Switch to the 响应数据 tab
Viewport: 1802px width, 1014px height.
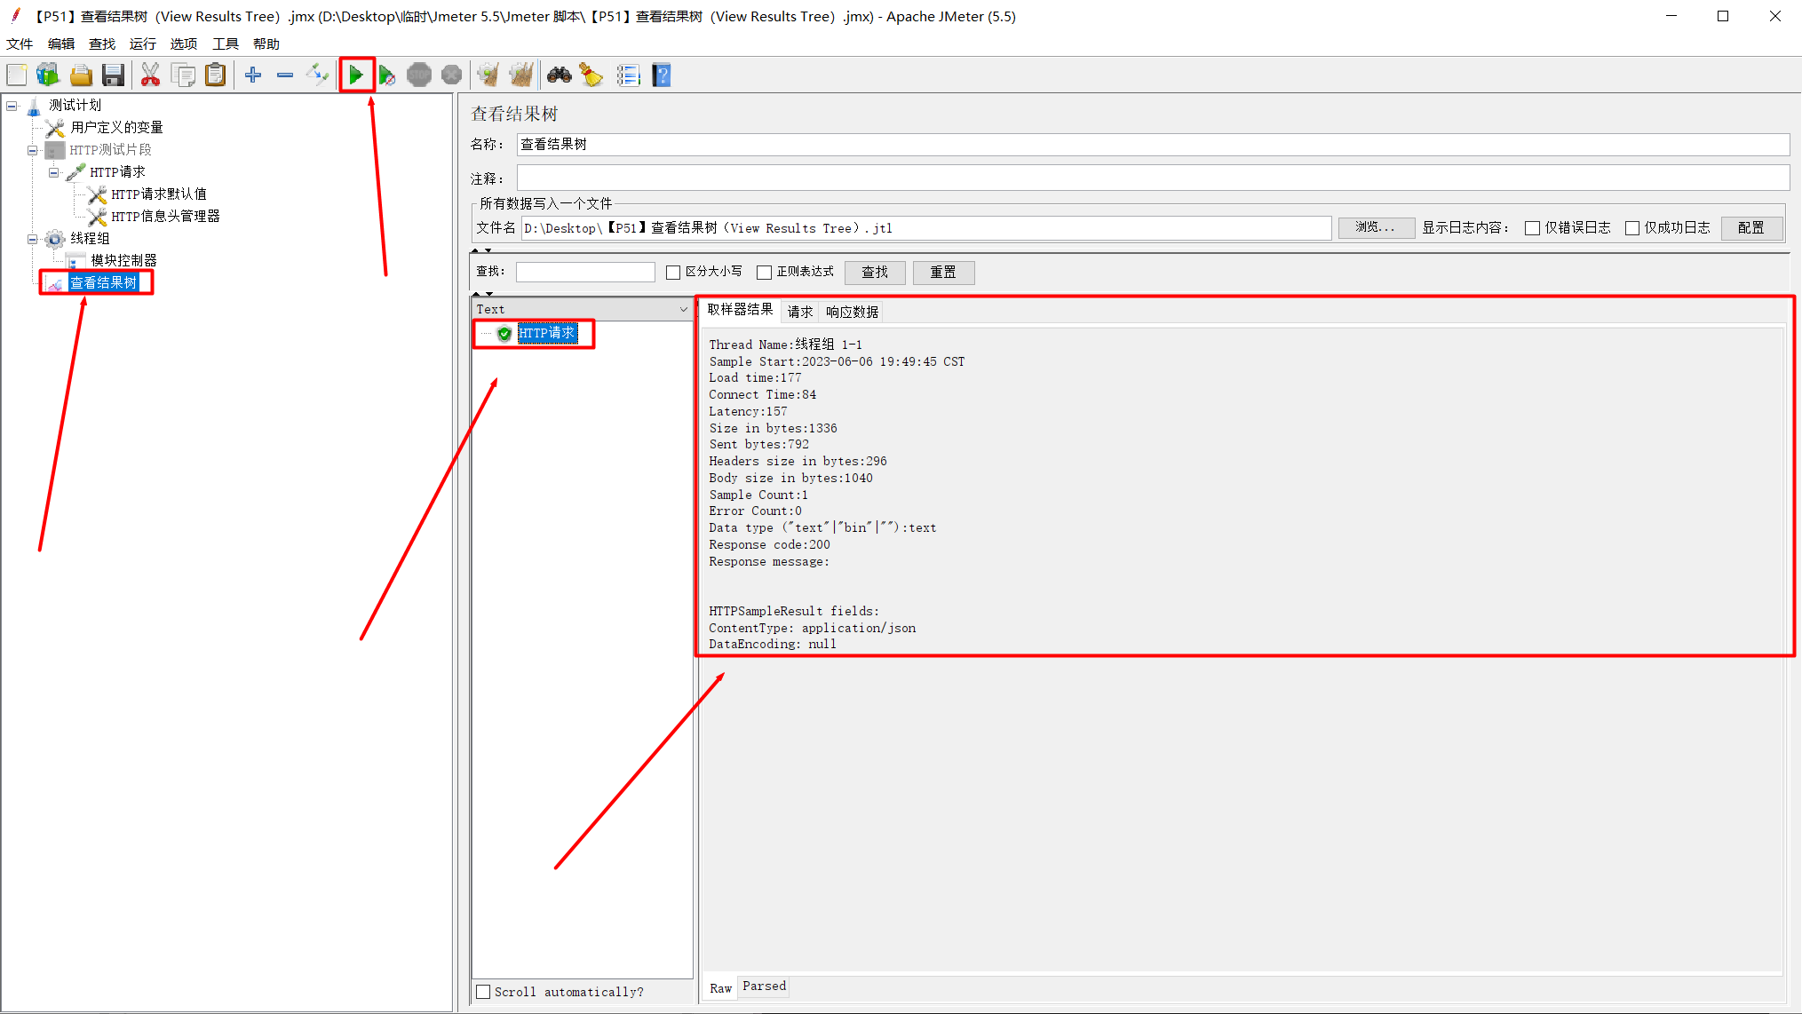(852, 312)
